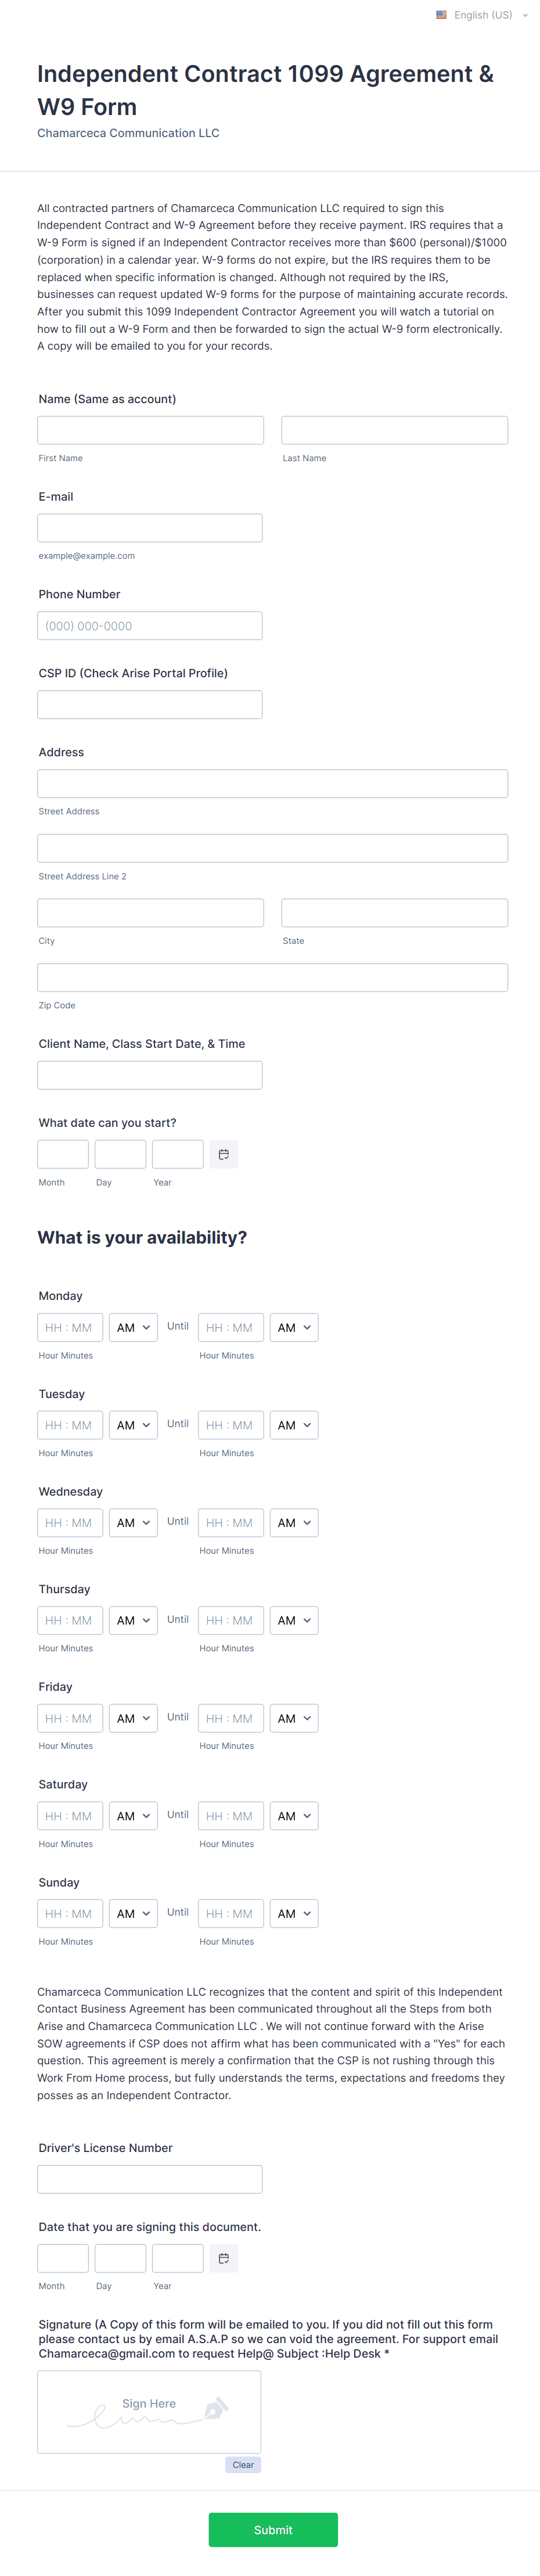Viewport: 540px width, 2576px height.
Task: Click into the Last Name field
Action: click(394, 430)
